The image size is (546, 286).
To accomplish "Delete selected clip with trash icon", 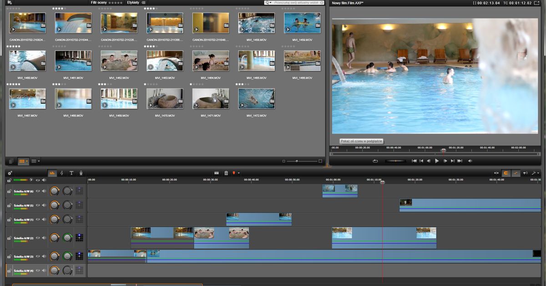I will point(226,173).
